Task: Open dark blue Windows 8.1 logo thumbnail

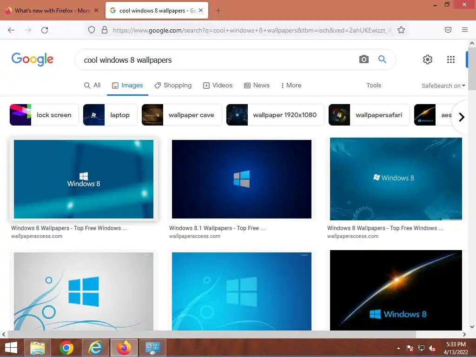Action: pos(242,179)
